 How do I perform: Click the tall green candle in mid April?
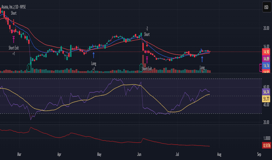click(71, 51)
